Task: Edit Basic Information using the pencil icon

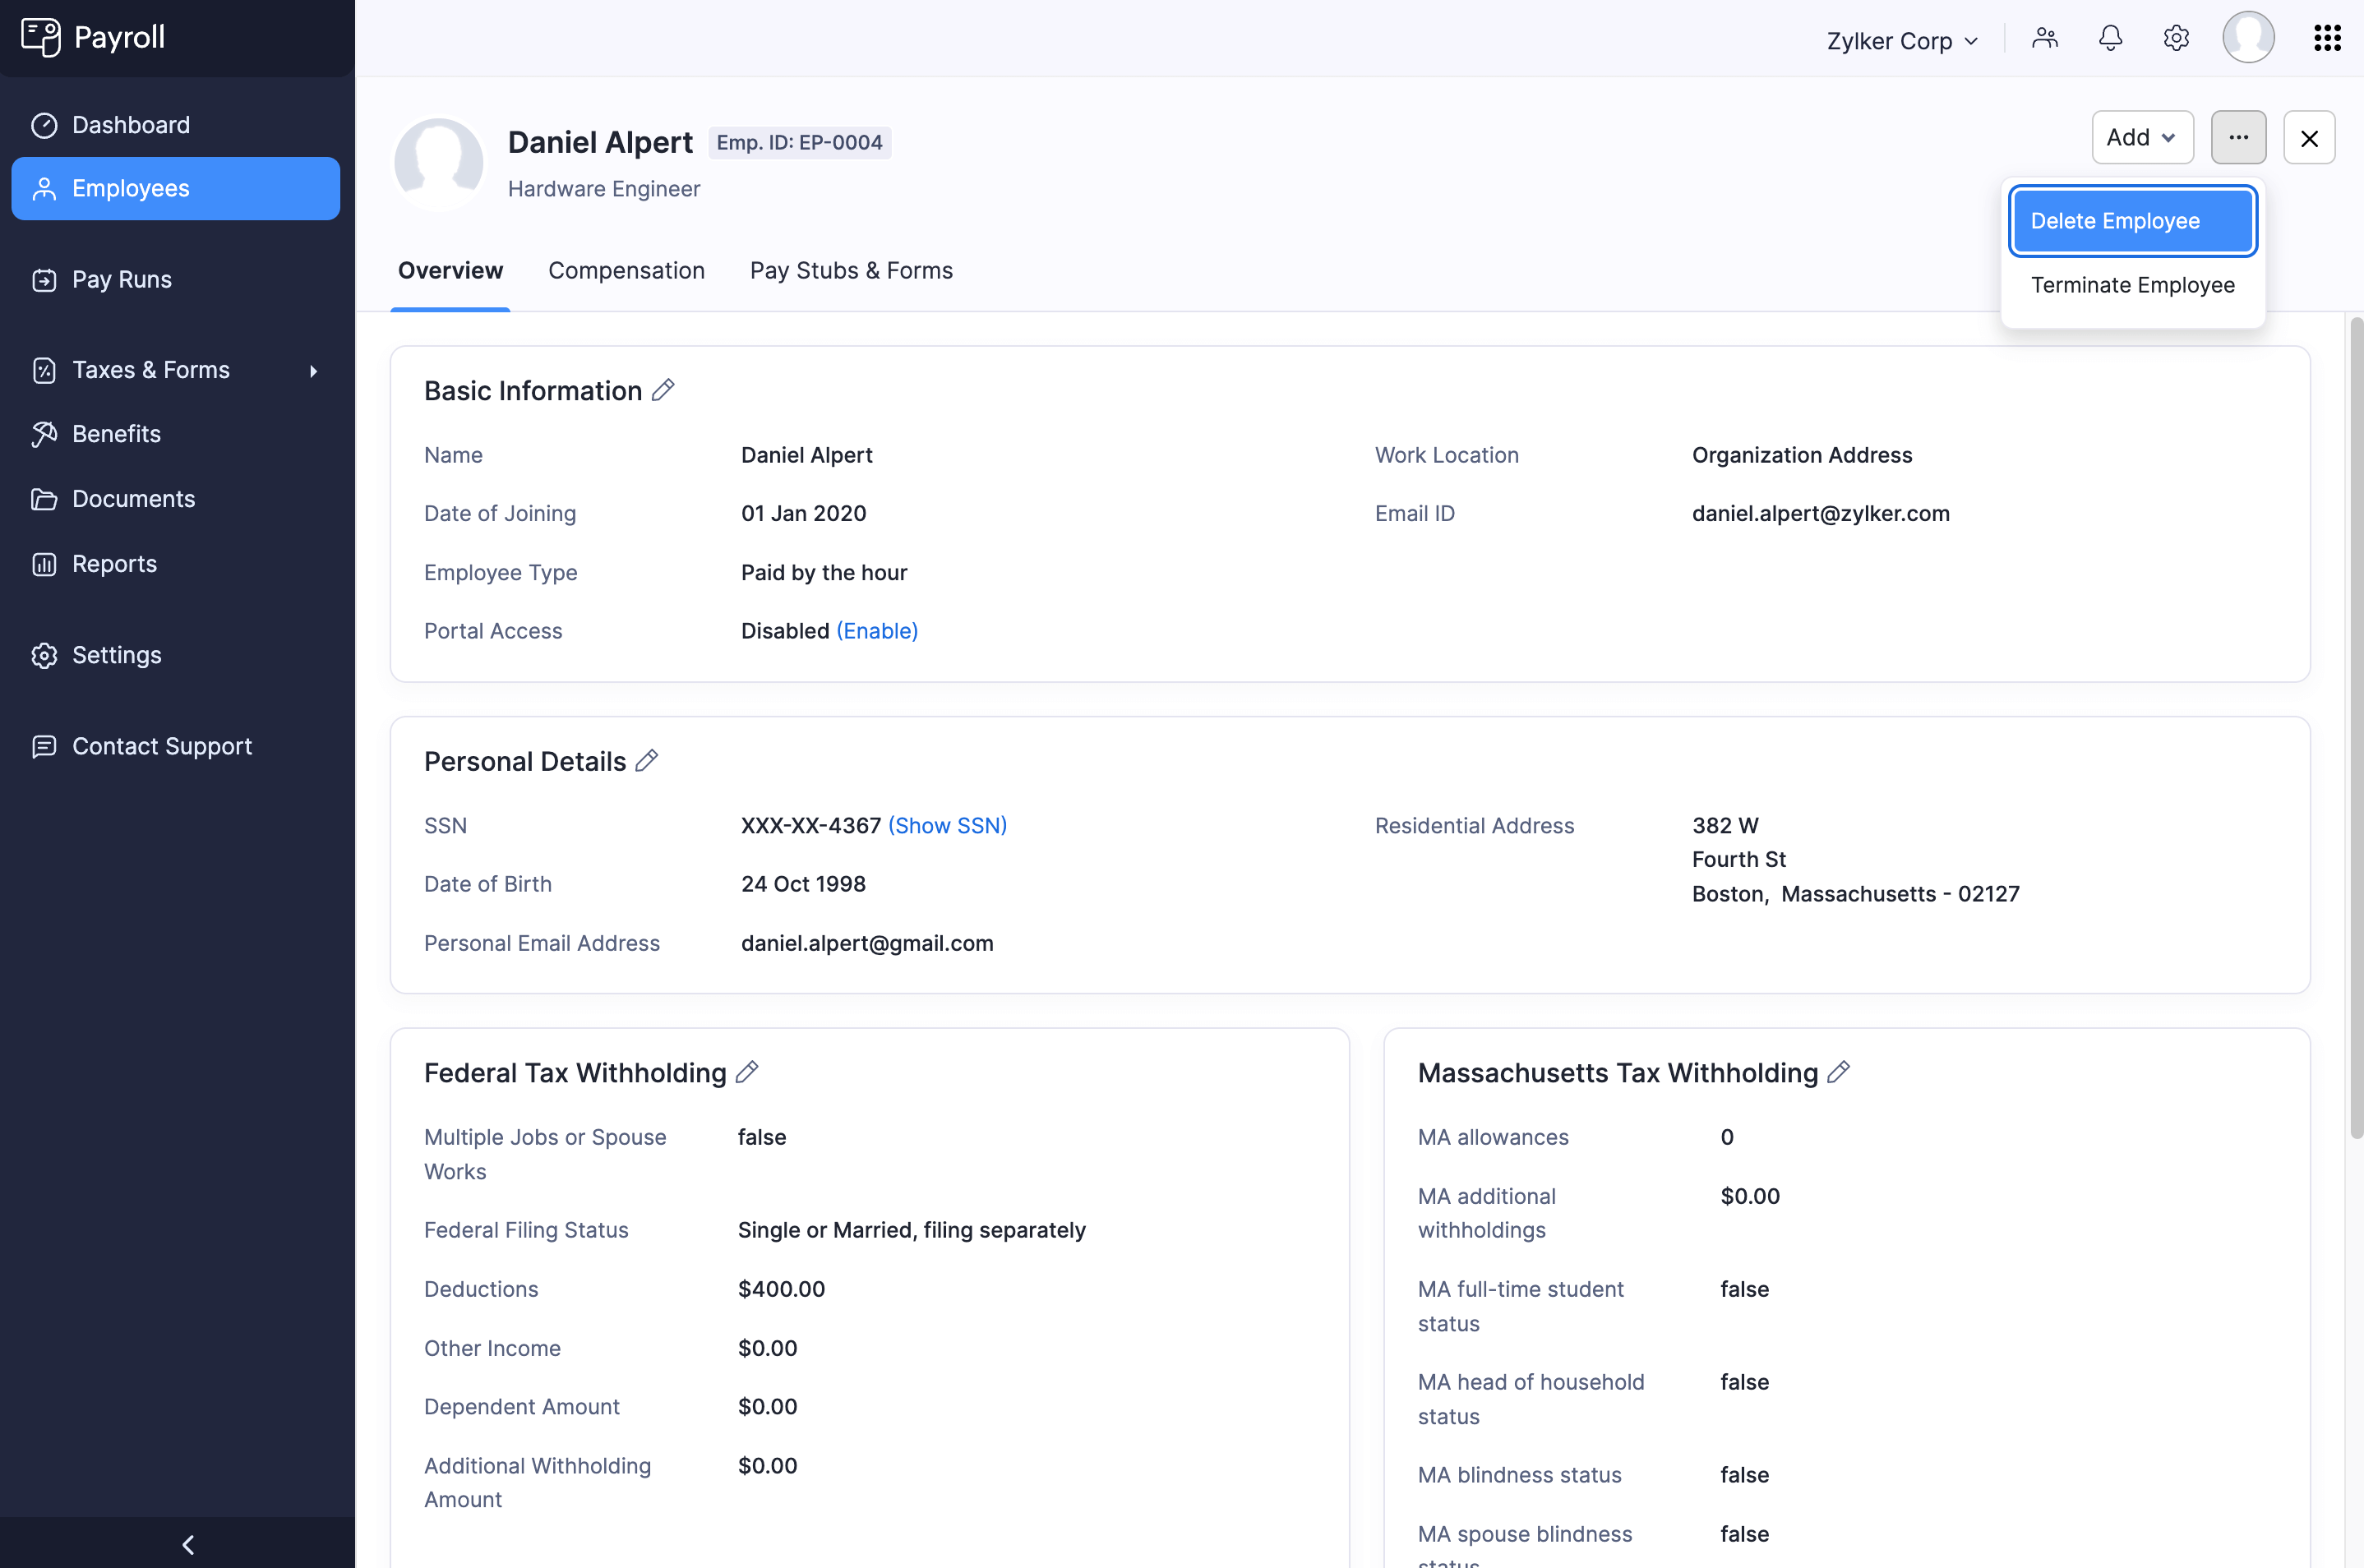Action: click(x=664, y=390)
